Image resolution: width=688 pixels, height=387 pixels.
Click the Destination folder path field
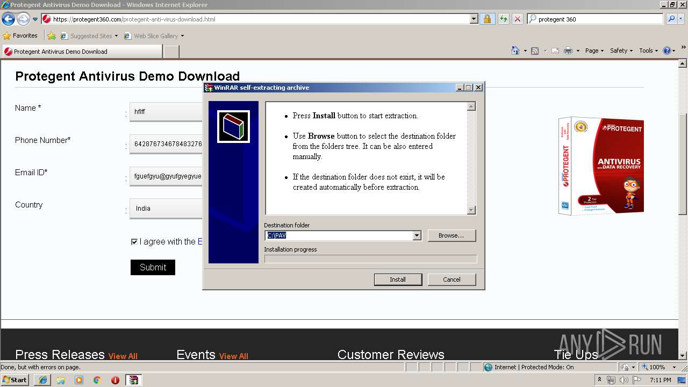339,235
